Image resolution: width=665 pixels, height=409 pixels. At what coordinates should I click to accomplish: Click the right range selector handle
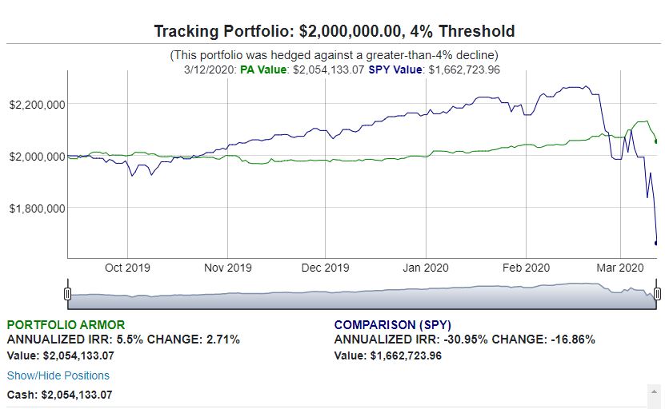tap(657, 294)
